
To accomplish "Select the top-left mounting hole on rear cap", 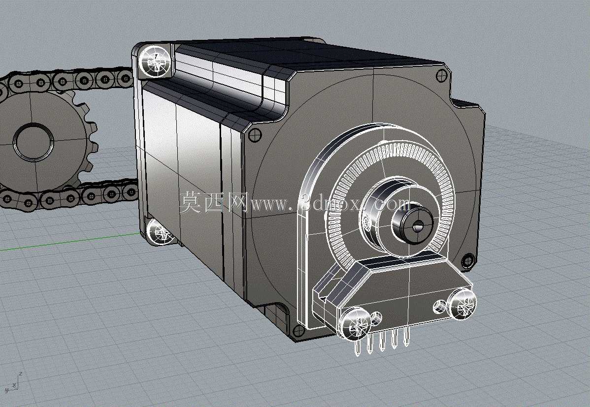I will (255, 134).
